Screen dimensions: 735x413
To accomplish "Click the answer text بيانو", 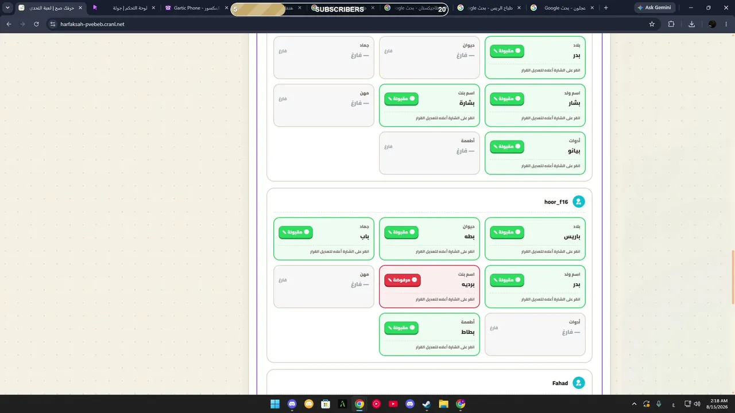I will click(x=574, y=151).
